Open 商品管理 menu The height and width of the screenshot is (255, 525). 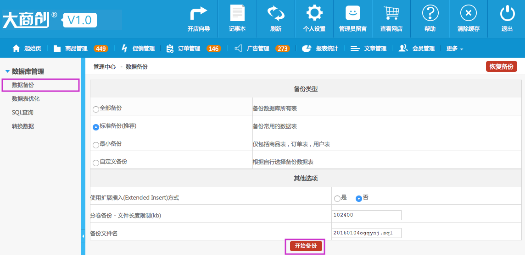coord(76,49)
